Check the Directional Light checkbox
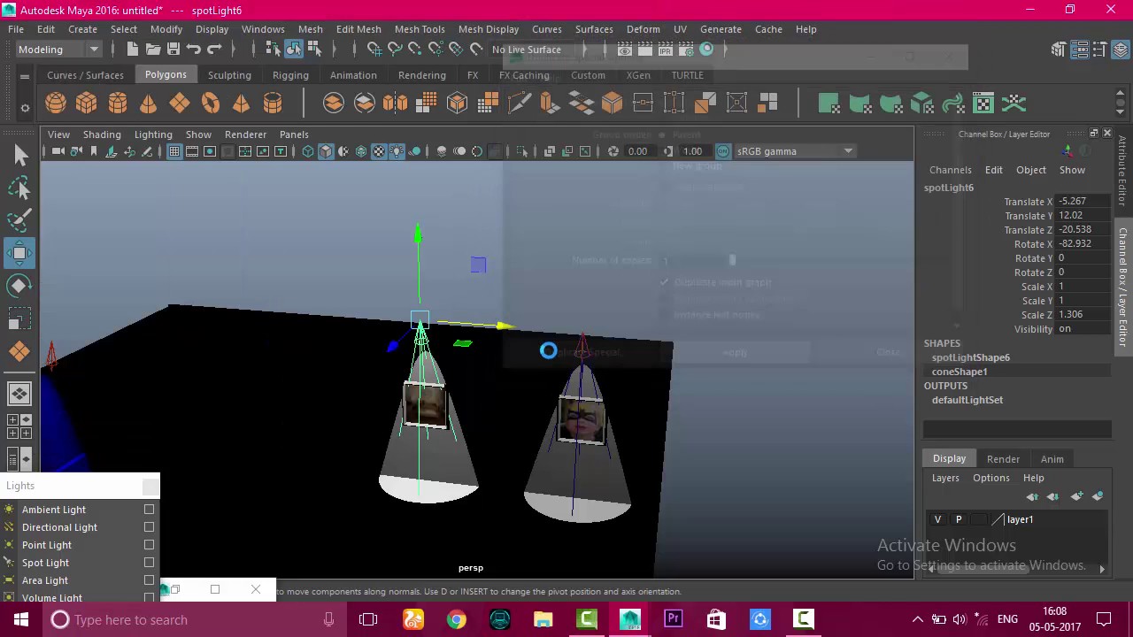Image resolution: width=1133 pixels, height=637 pixels. coord(149,527)
